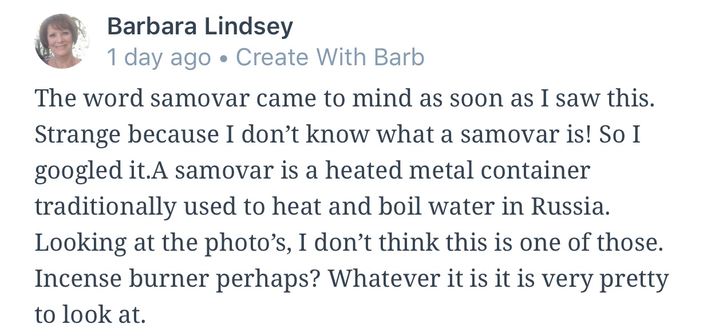Visit the Create With Barb page
This screenshot has width=711, height=336.
coord(330,57)
